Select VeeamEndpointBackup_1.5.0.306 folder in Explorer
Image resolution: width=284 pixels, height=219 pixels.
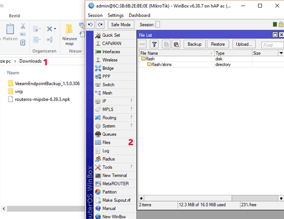(x=44, y=83)
